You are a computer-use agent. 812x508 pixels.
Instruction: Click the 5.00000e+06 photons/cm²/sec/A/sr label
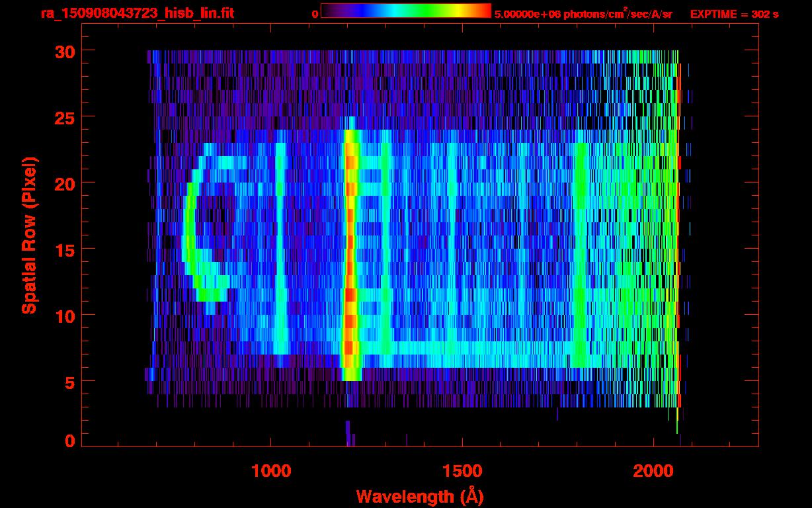click(x=583, y=13)
